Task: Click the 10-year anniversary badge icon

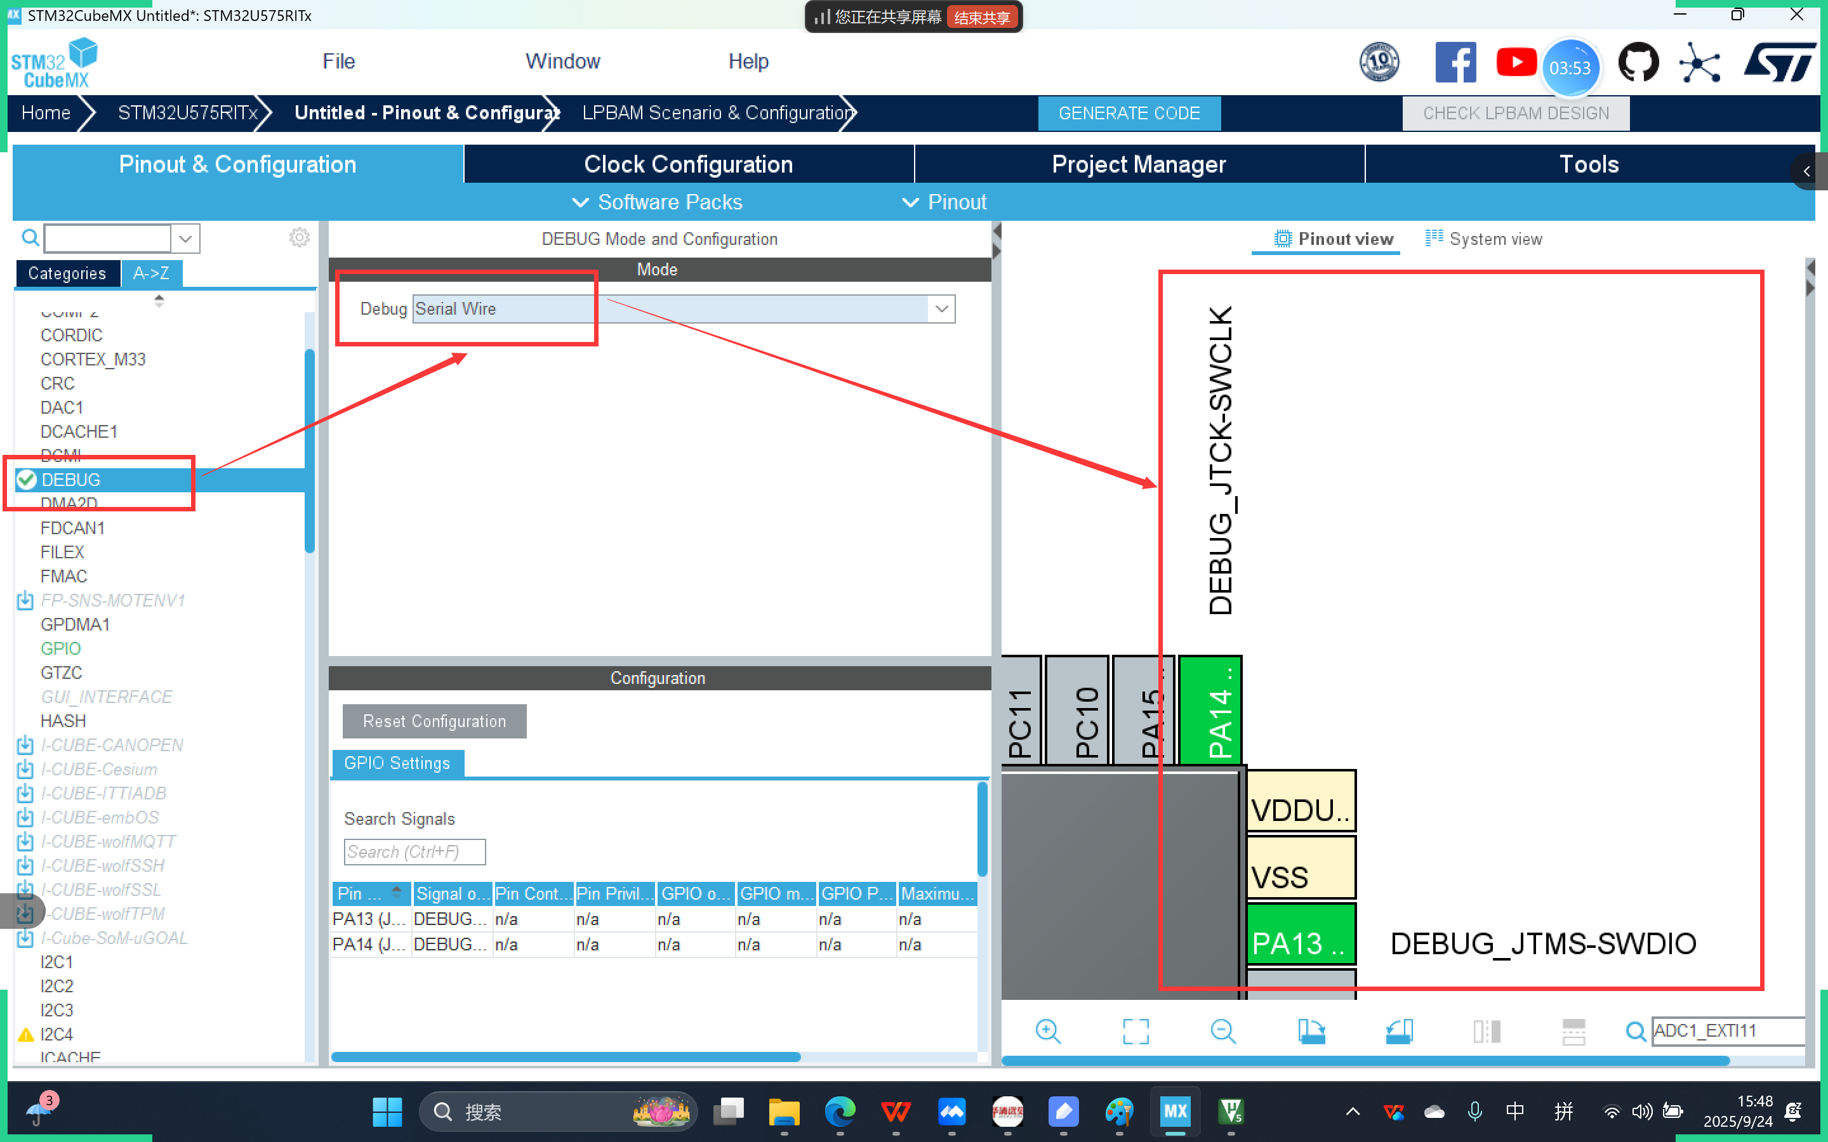Action: coord(1379,62)
